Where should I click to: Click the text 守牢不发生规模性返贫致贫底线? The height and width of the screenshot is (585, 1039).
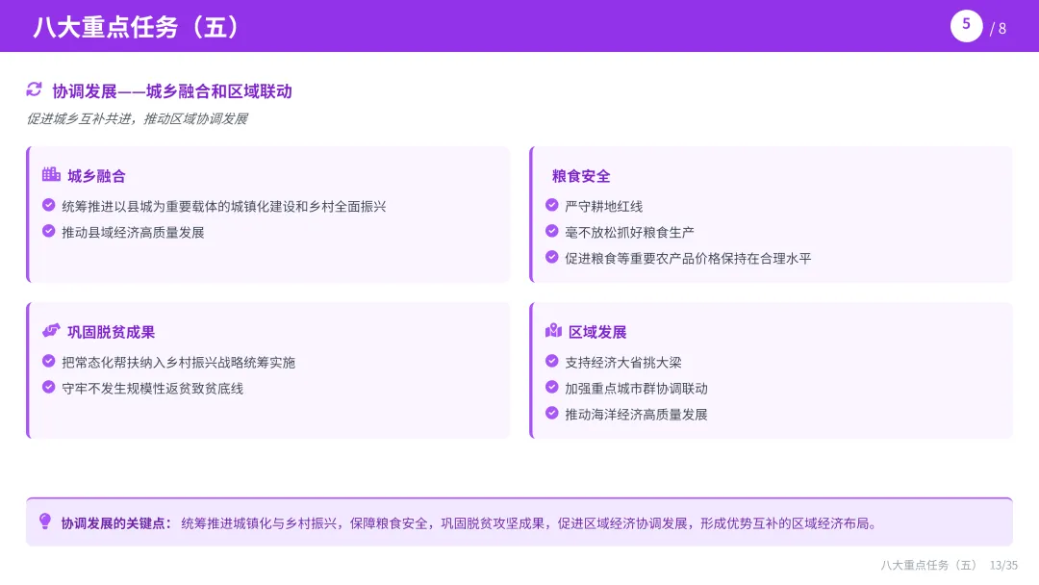pos(152,388)
